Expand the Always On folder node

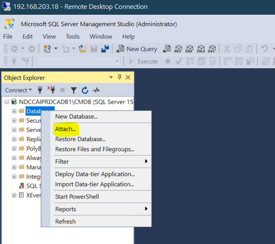[14, 158]
